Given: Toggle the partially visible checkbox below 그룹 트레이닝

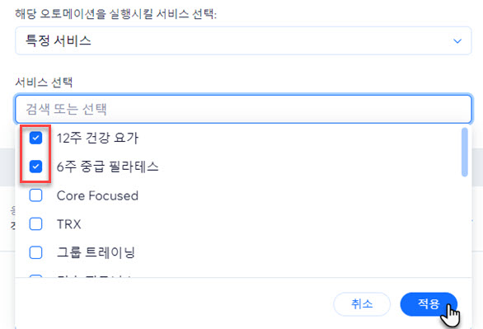Looking at the screenshot, I should pos(35,276).
